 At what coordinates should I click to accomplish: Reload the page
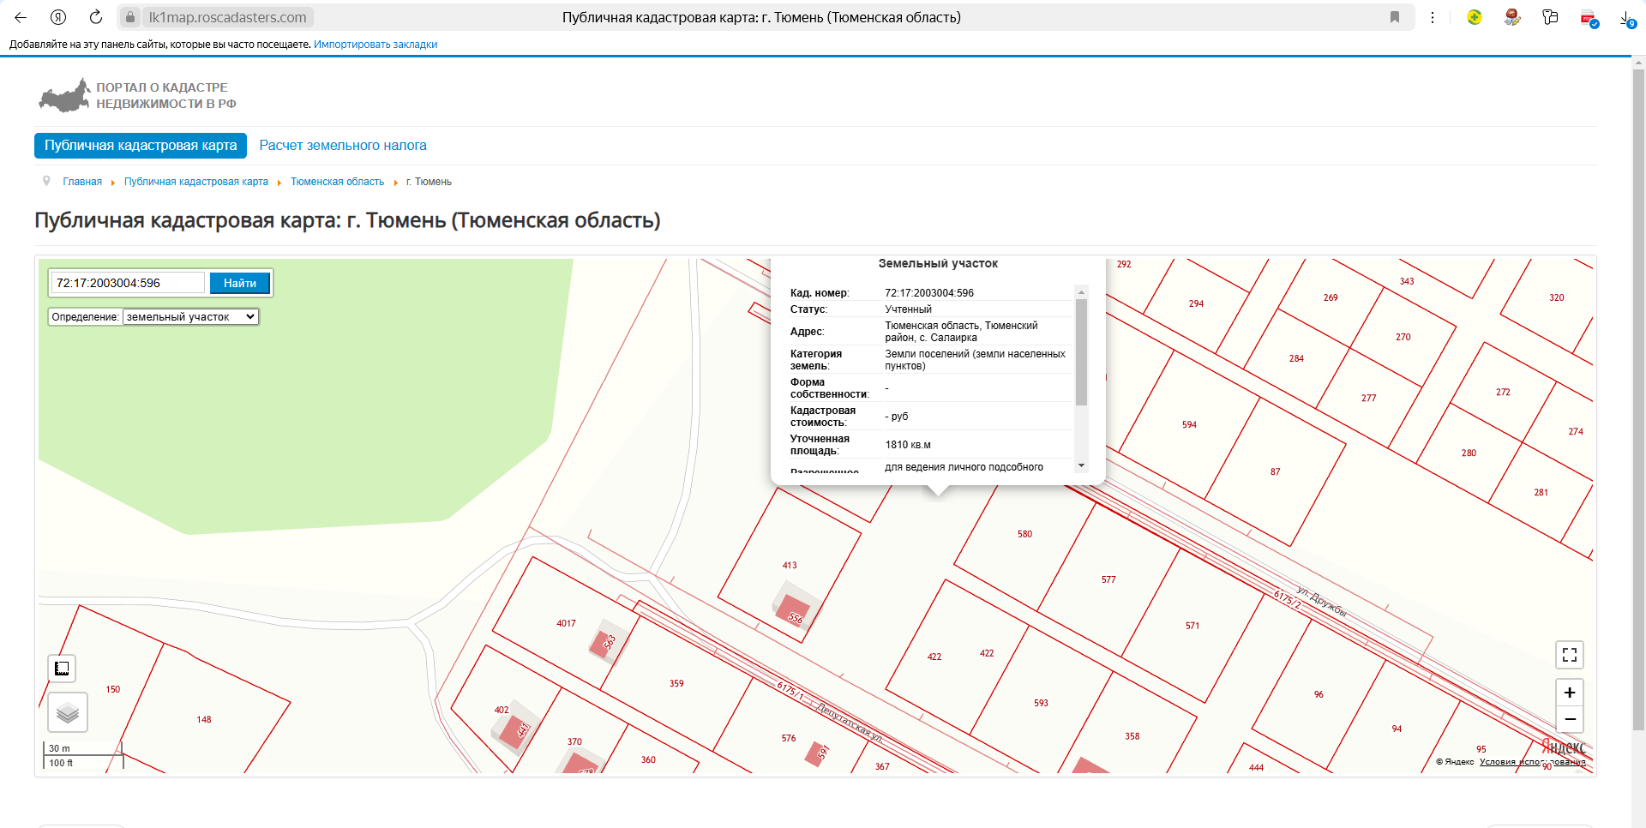(96, 17)
